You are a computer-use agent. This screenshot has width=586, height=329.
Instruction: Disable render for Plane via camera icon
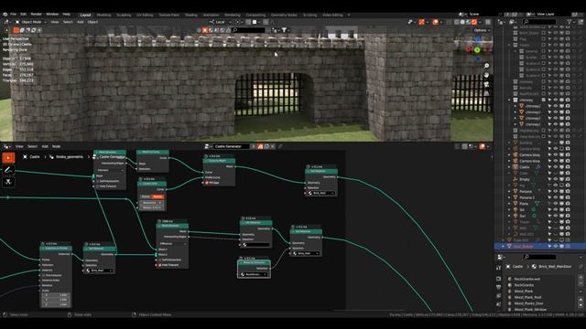[568, 204]
